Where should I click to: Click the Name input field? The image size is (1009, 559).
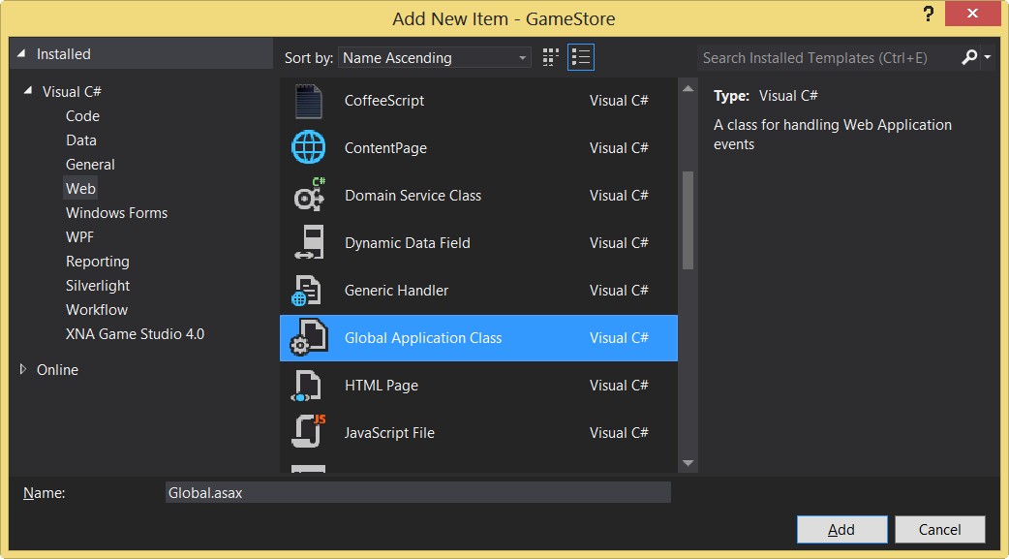tap(417, 493)
